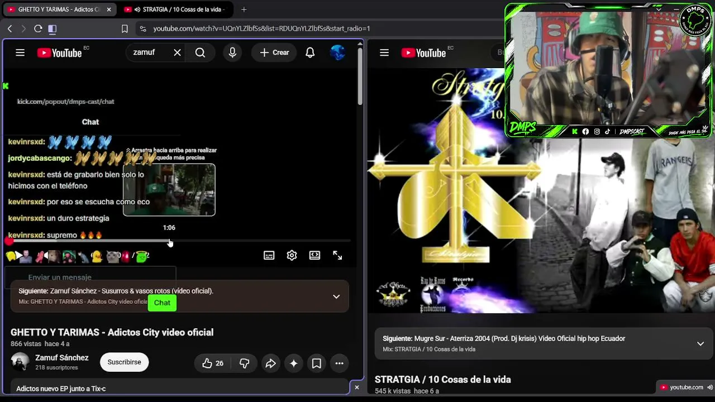
Task: Like the video showing 26 likes
Action: [213, 363]
